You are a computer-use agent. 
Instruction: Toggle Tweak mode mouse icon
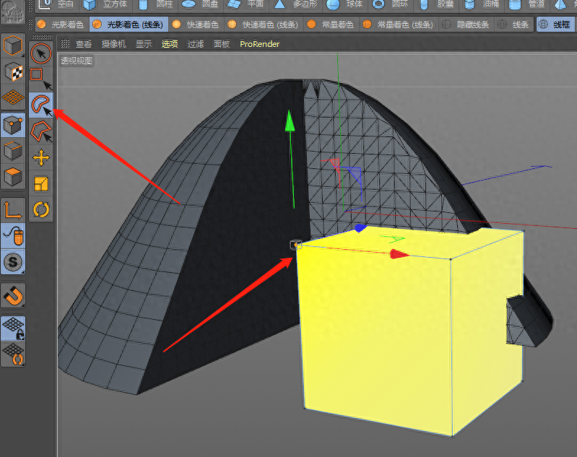pos(13,236)
